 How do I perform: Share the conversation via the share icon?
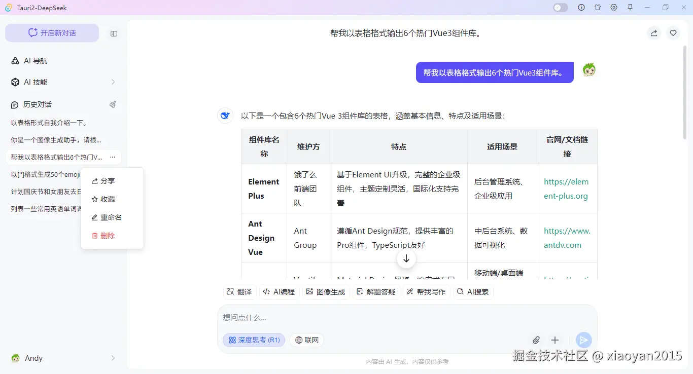click(x=653, y=32)
